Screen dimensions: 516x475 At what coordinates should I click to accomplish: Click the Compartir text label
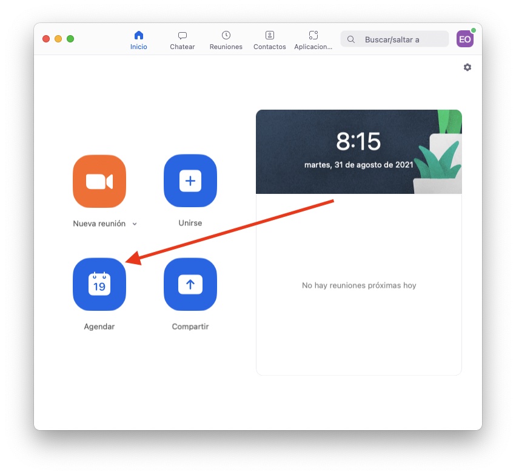190,327
